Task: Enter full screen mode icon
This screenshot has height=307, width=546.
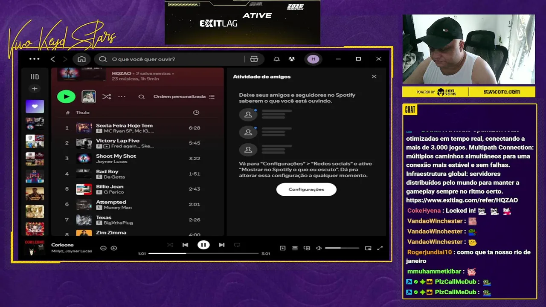Action: pos(380,248)
